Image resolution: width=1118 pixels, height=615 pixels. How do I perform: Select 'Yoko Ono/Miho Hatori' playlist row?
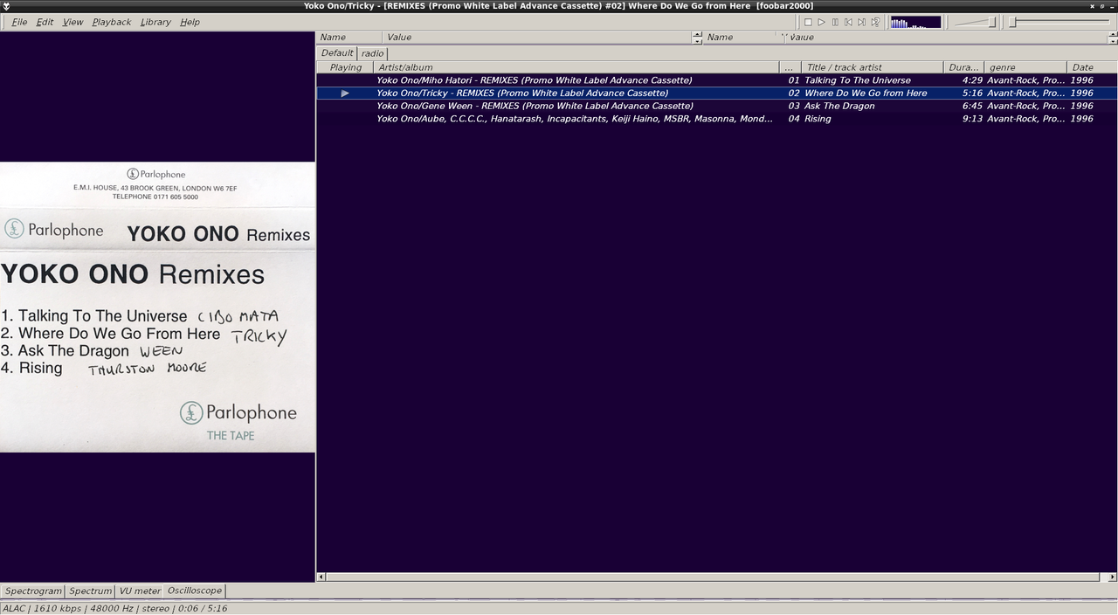[x=716, y=80]
